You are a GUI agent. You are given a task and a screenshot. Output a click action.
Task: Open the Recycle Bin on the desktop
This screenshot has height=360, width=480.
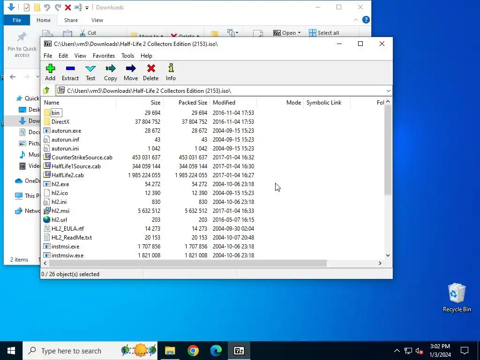(457, 298)
